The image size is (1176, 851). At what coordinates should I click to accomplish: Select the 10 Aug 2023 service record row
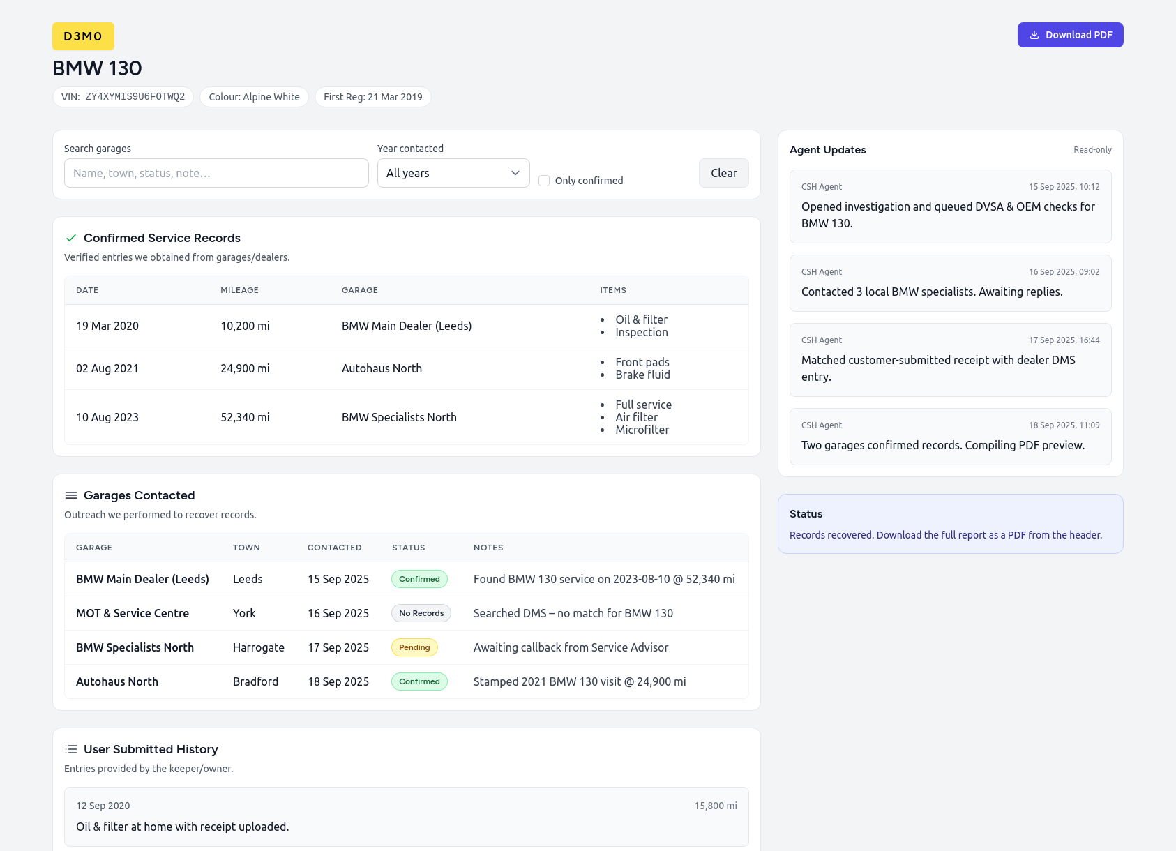pos(406,417)
